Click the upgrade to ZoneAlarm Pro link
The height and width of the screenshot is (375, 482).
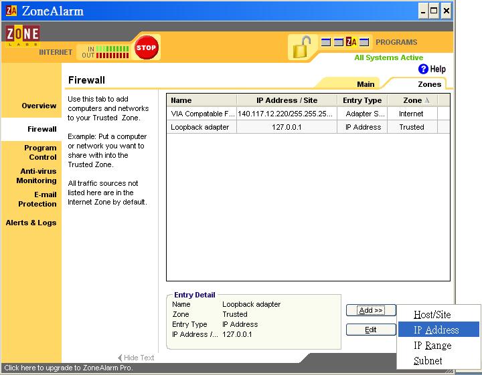click(68, 368)
